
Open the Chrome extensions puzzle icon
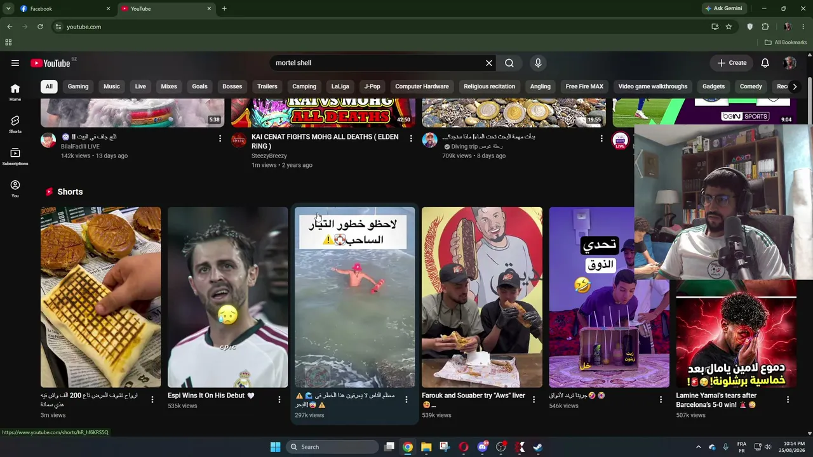pyautogui.click(x=765, y=27)
